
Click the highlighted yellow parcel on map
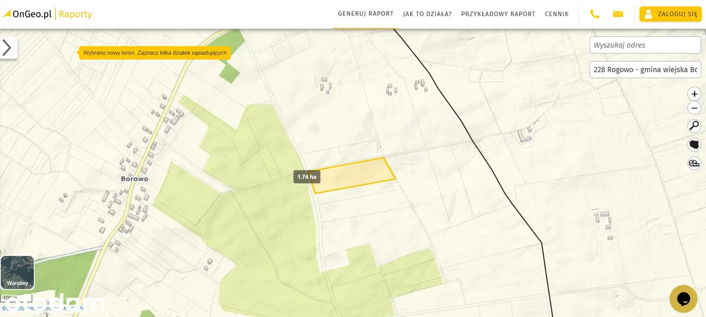pos(354,175)
